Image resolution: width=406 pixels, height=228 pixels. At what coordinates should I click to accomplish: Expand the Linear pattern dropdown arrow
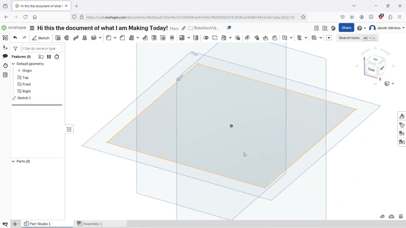tap(188, 38)
